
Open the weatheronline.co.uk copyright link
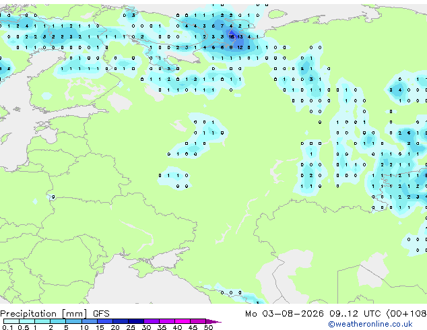[370, 324]
